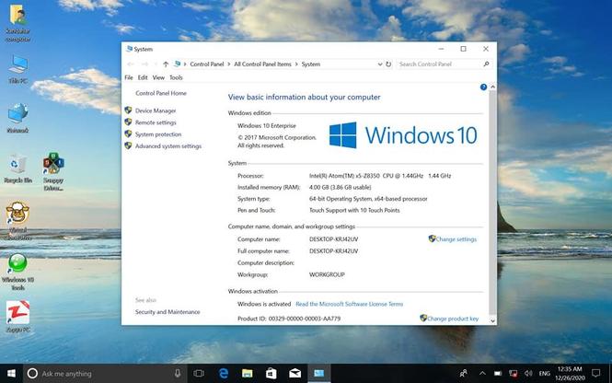612x383 pixels.
Task: Refresh the Control Panel address bar
Action: click(x=388, y=64)
